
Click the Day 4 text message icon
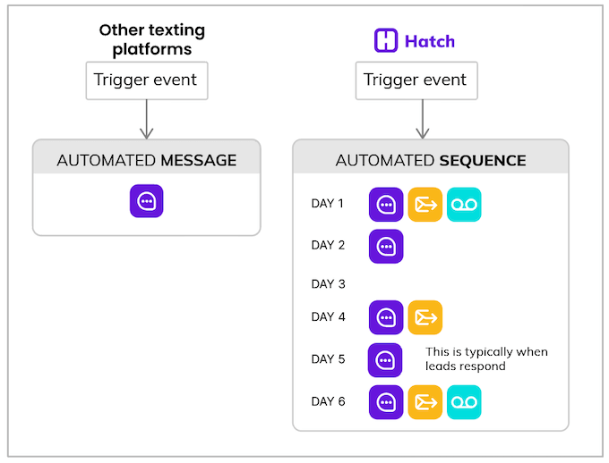[x=386, y=317]
